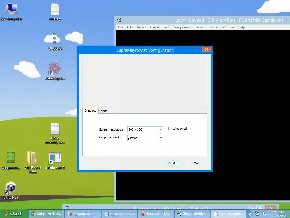The image size is (290, 218).
Task: Enable the Windowed checkbox
Action: pos(170,129)
